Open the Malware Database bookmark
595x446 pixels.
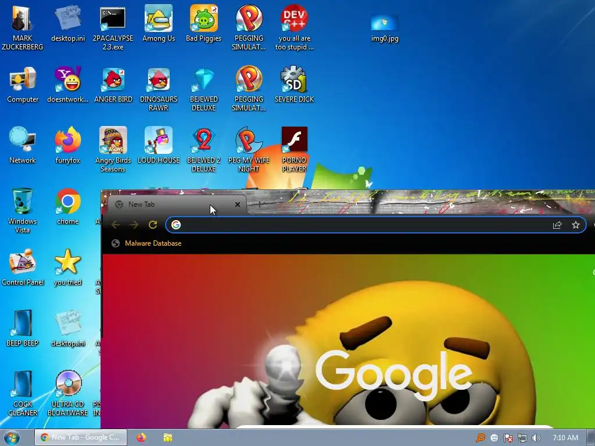point(146,243)
